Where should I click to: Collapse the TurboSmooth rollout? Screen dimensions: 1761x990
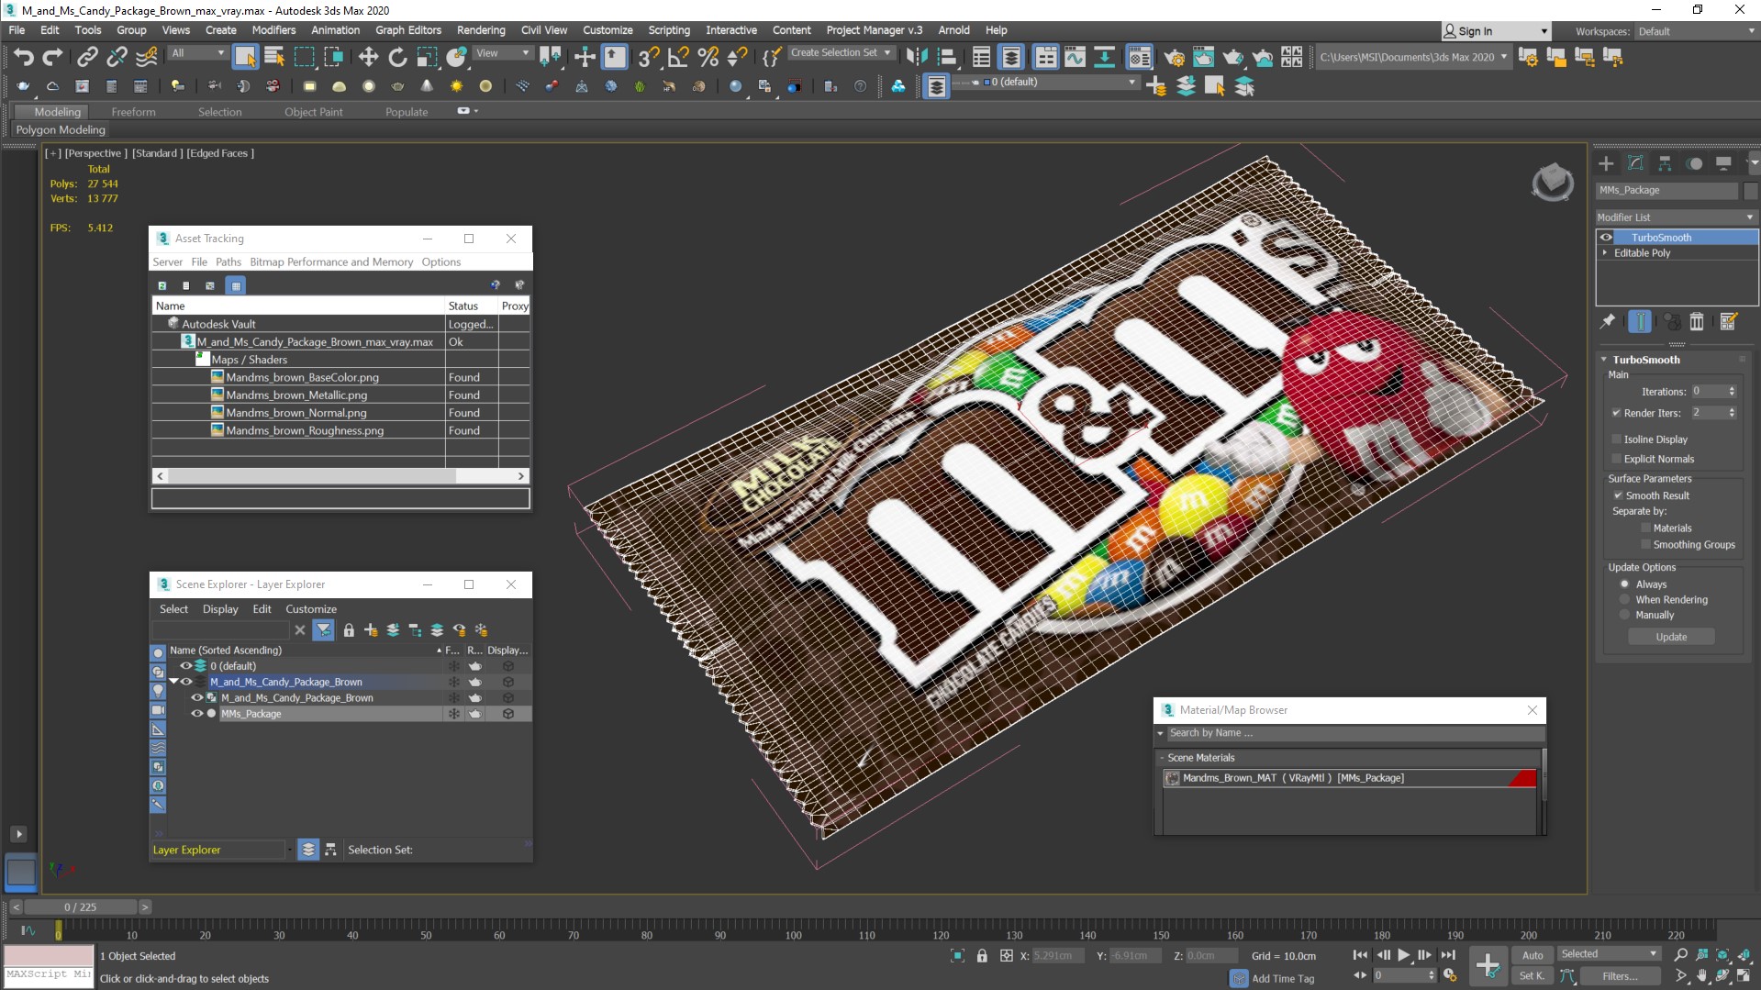coord(1604,360)
